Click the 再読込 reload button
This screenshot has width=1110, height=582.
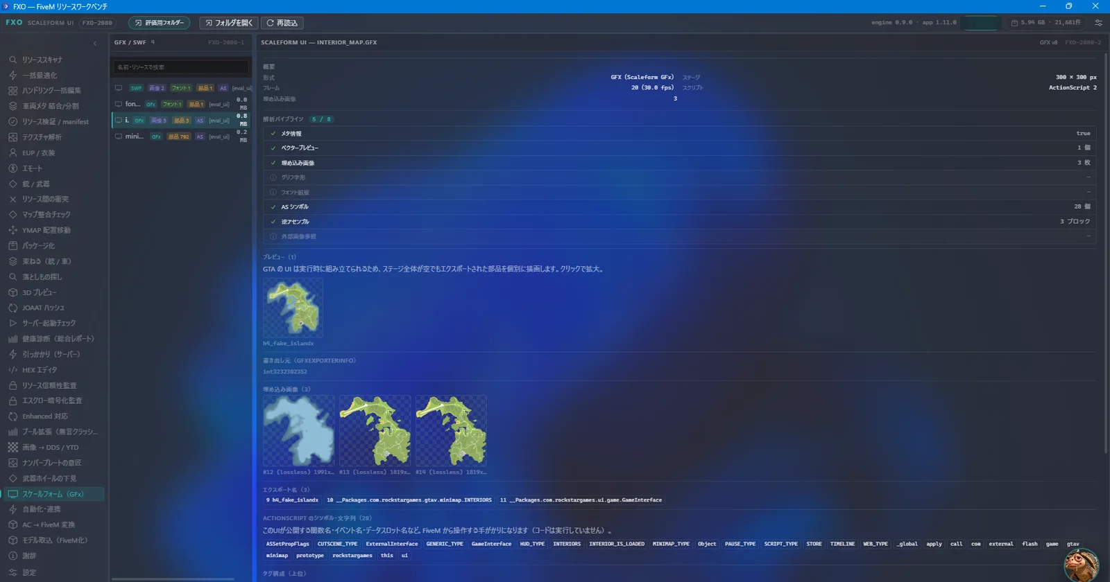[x=282, y=23]
